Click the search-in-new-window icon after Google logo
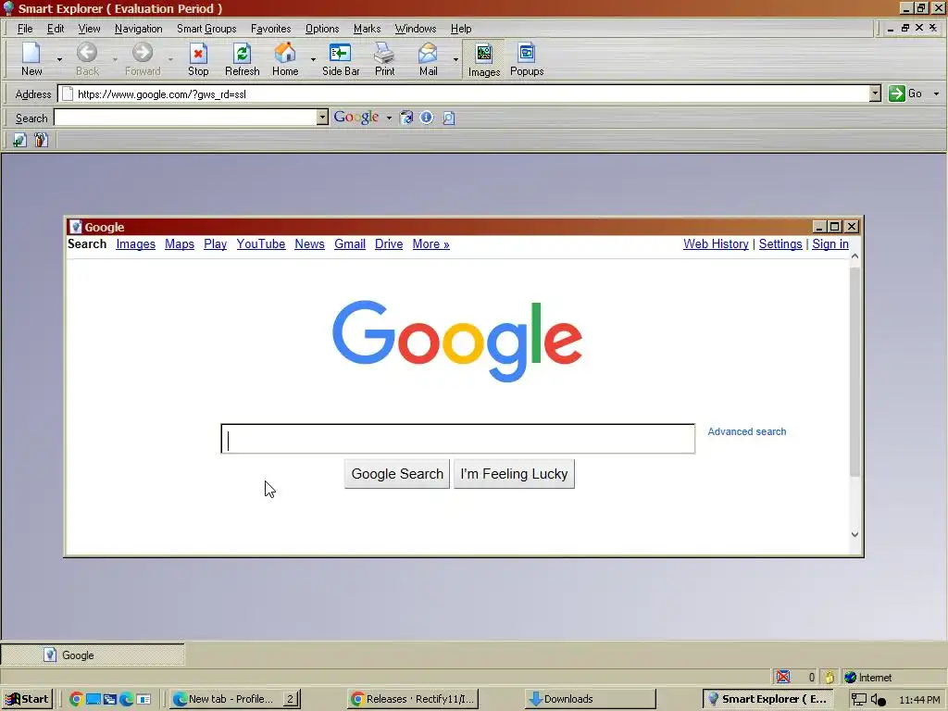This screenshot has height=711, width=948. tap(406, 118)
